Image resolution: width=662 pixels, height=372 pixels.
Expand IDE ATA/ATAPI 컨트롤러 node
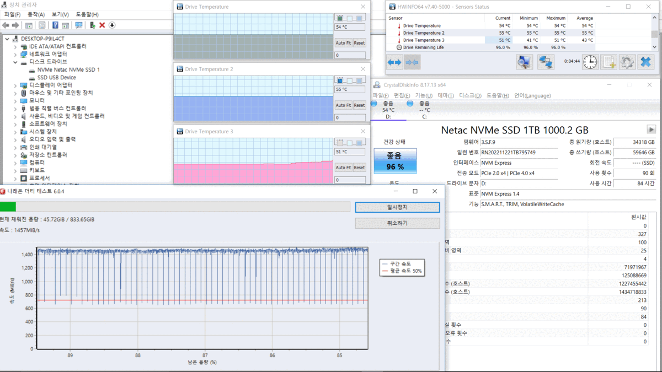point(15,47)
